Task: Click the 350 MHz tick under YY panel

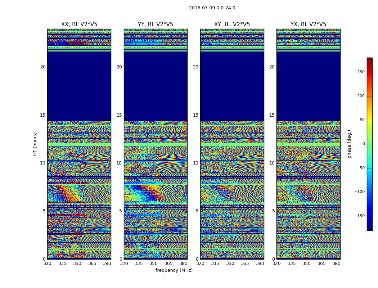Action: pos(154,264)
